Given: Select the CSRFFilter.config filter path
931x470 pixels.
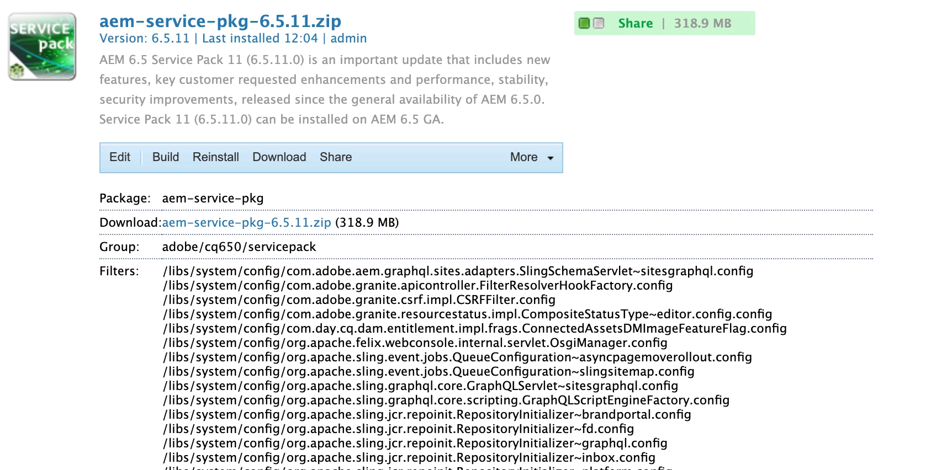Looking at the screenshot, I should pyautogui.click(x=359, y=300).
